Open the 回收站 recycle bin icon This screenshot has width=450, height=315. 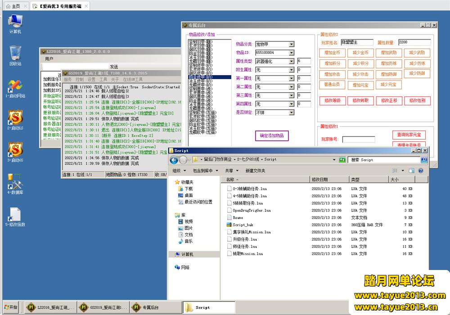(x=15, y=56)
